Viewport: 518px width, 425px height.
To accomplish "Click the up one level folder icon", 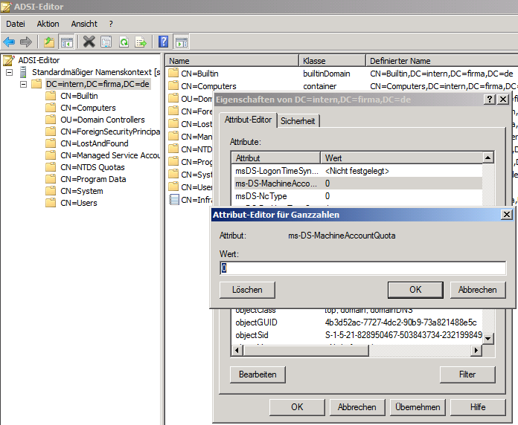I will pyautogui.click(x=49, y=42).
